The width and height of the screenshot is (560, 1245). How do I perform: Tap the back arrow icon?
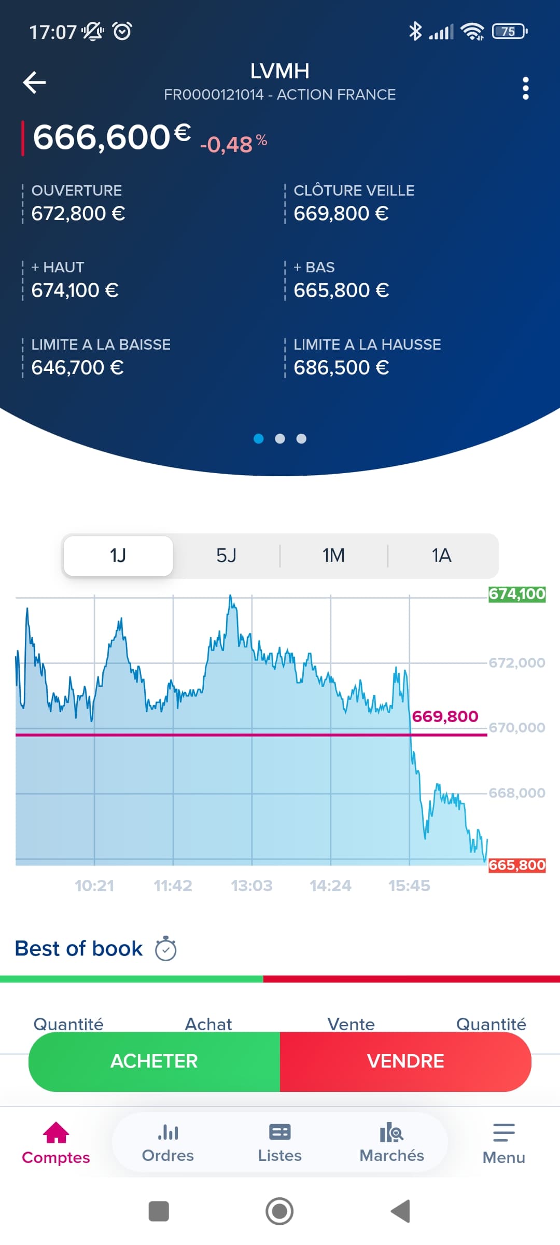point(34,82)
